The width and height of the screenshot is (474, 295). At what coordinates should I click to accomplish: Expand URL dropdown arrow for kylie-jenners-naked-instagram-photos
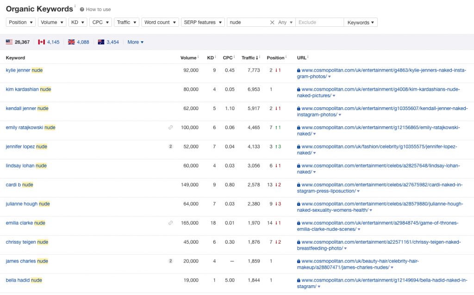pos(330,77)
